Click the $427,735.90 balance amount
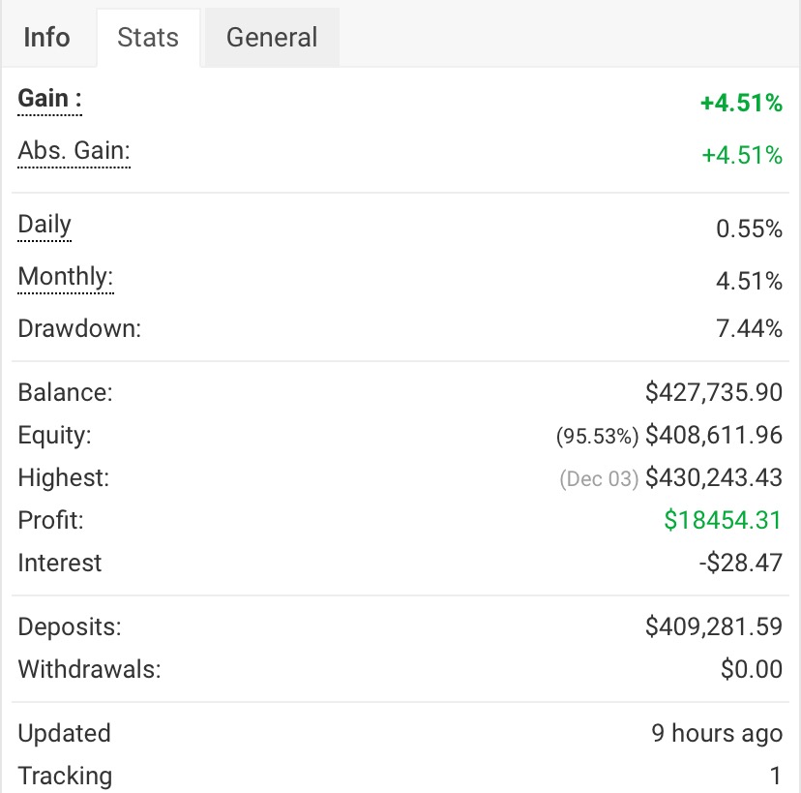The image size is (801, 793). click(714, 393)
